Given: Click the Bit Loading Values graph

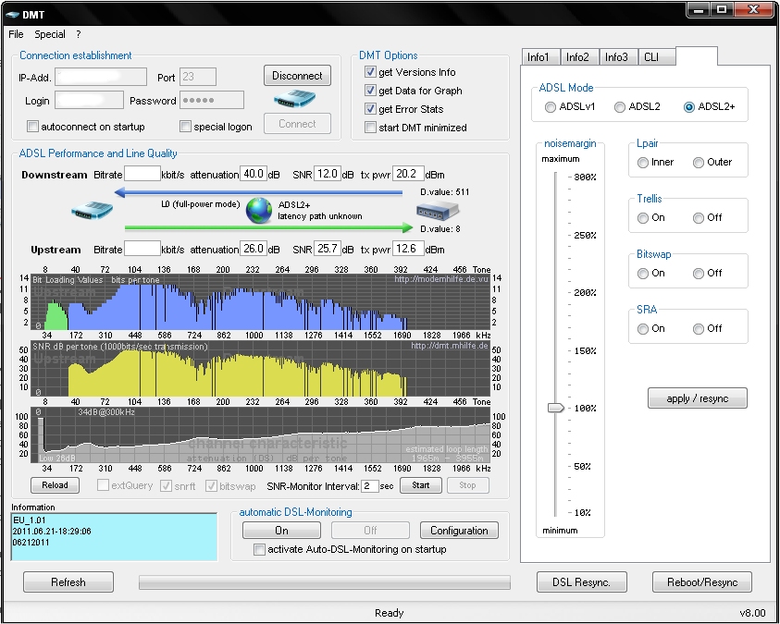Looking at the screenshot, I should [x=260, y=301].
